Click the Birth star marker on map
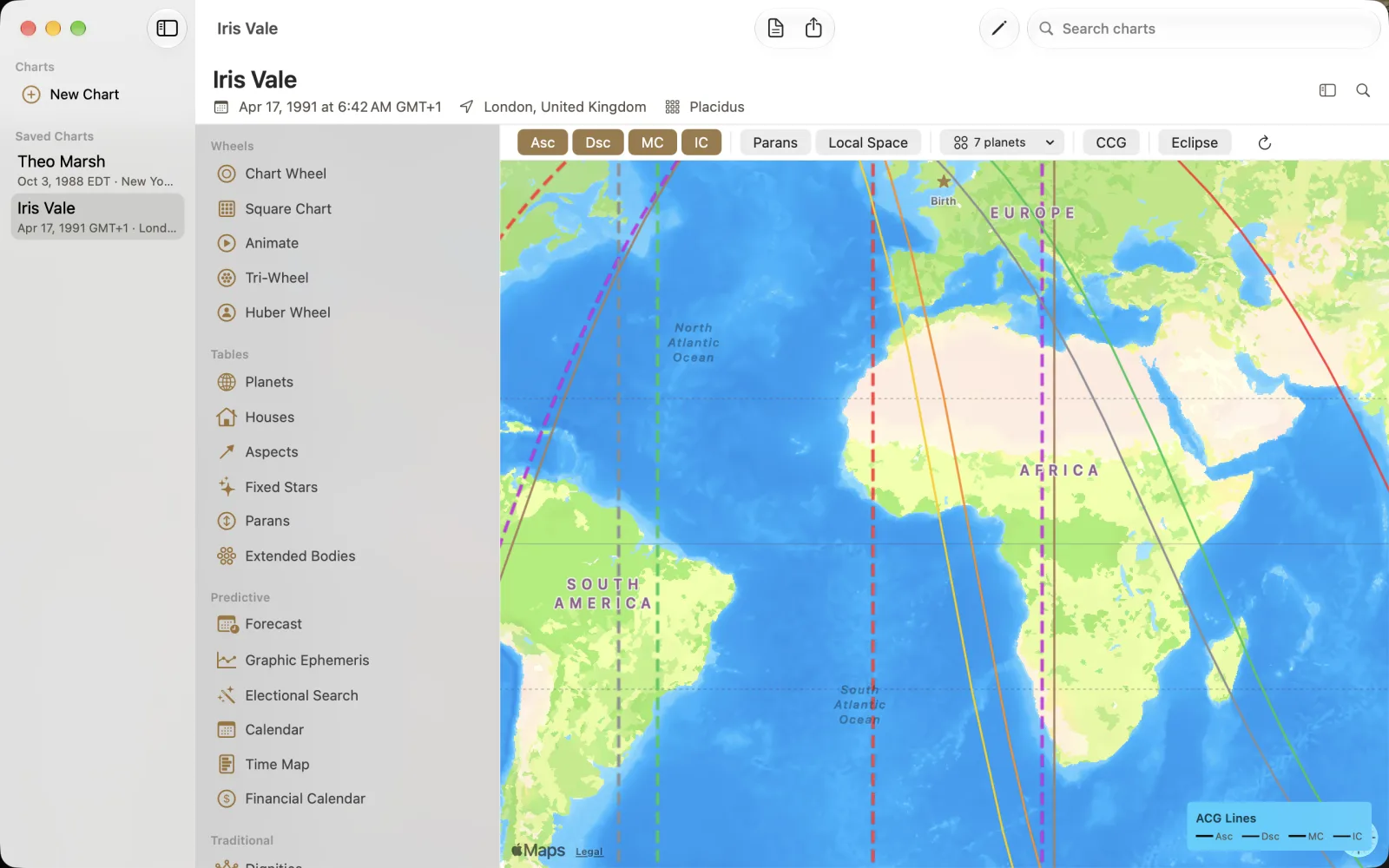 [944, 181]
